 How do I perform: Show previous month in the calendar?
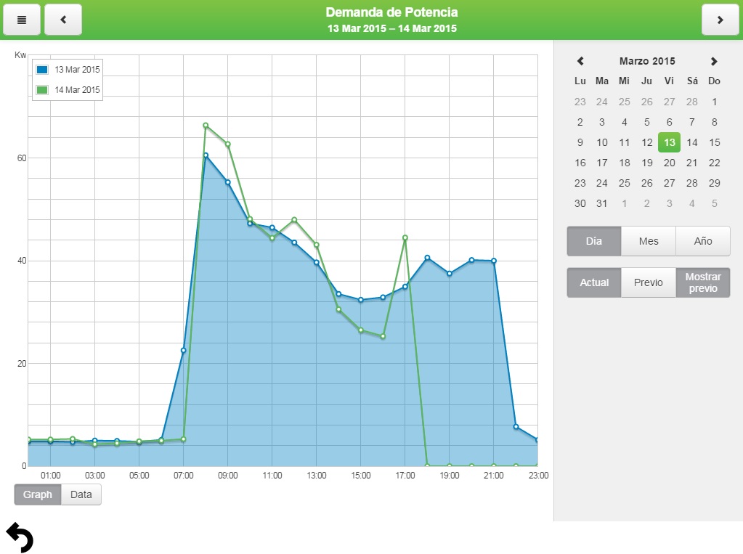click(x=580, y=62)
